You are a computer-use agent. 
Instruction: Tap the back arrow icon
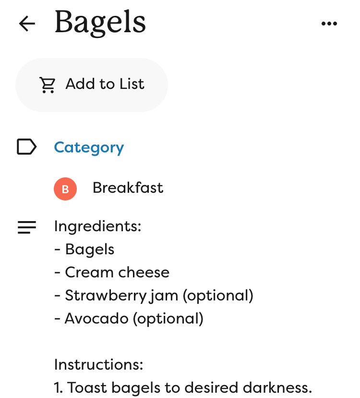(27, 23)
